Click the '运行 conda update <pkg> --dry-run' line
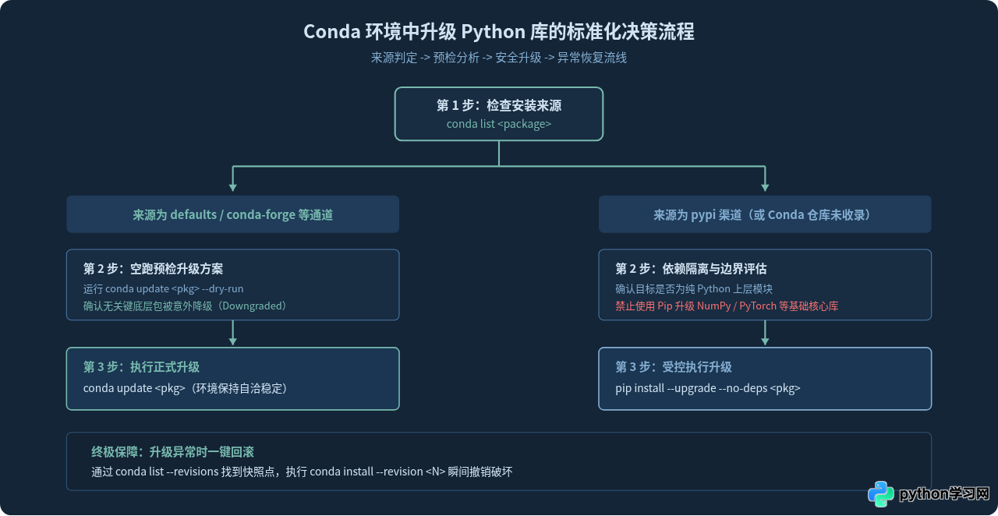The image size is (998, 516). [164, 288]
